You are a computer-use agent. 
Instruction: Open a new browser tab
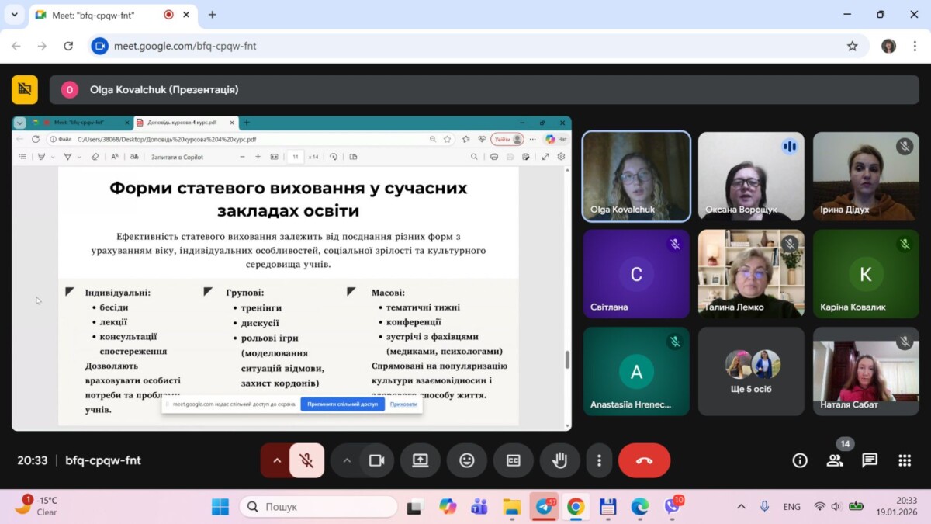point(213,15)
